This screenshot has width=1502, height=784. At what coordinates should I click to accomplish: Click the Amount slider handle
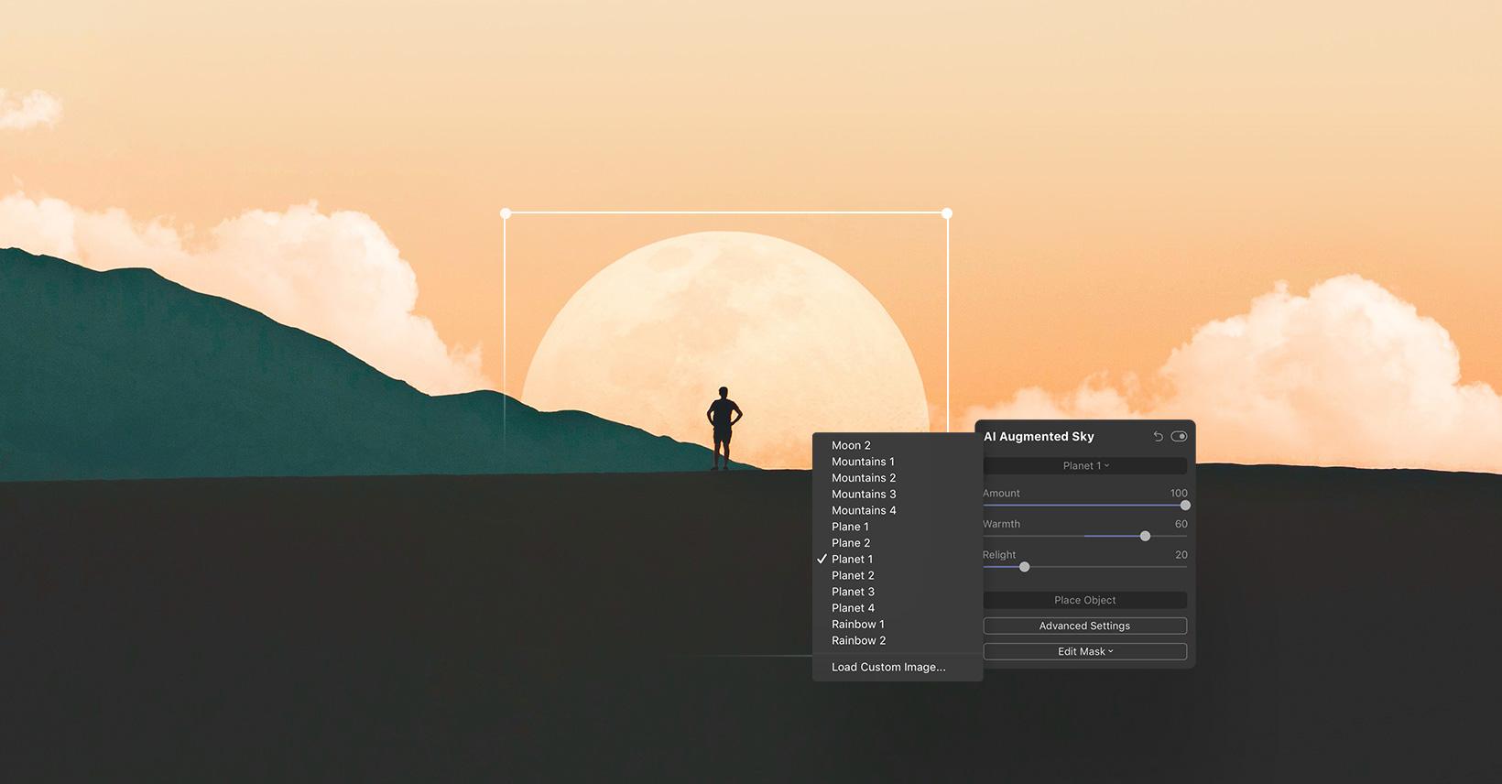(1185, 506)
